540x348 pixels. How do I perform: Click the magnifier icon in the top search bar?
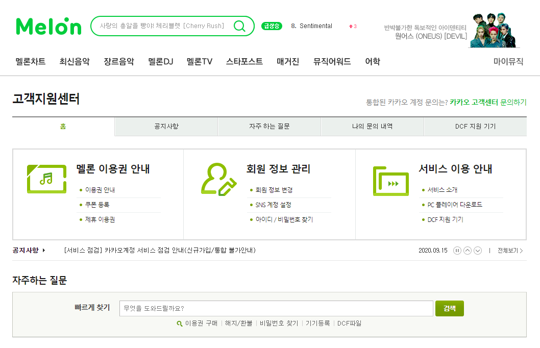239,26
